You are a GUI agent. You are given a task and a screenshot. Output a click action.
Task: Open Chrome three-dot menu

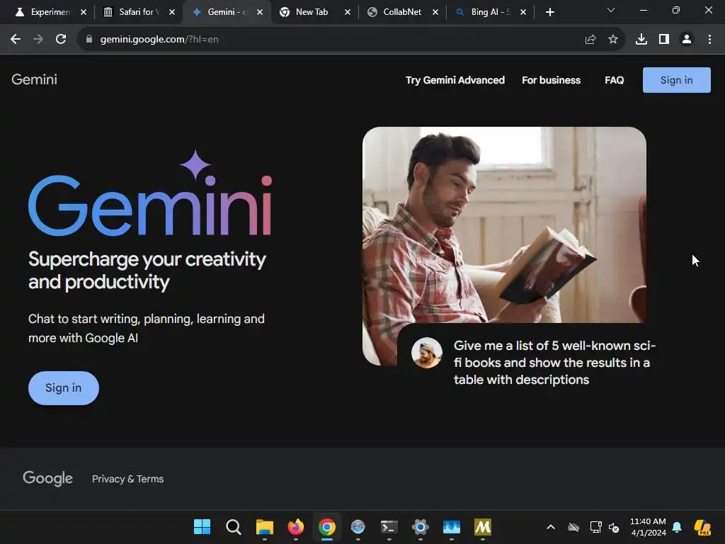coord(709,40)
